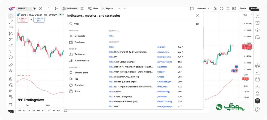Open the watchlist panel icon

(257, 16)
